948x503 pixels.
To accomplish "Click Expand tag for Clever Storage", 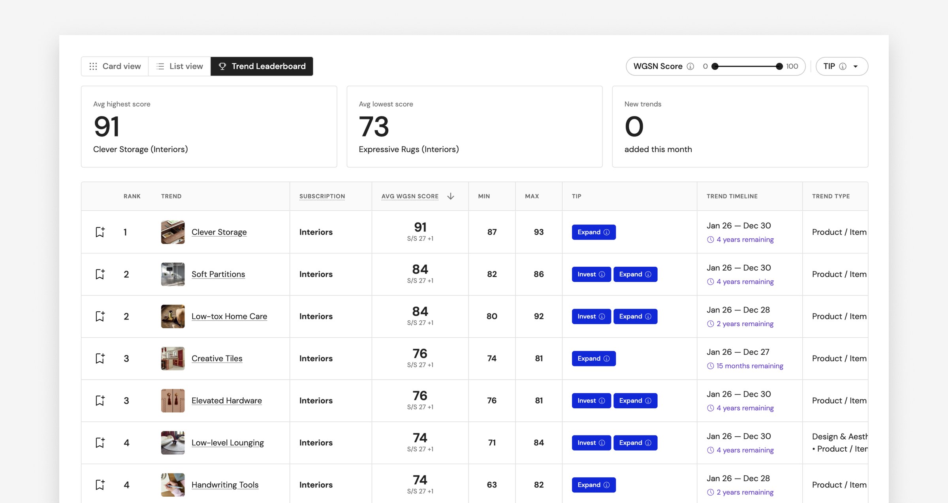I will click(x=594, y=232).
